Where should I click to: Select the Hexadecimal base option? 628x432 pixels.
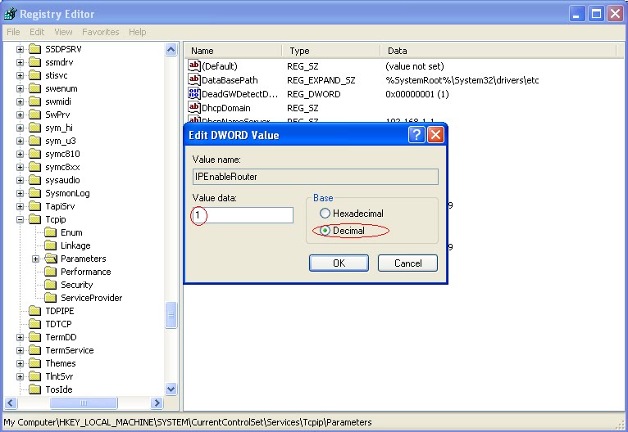click(x=352, y=214)
